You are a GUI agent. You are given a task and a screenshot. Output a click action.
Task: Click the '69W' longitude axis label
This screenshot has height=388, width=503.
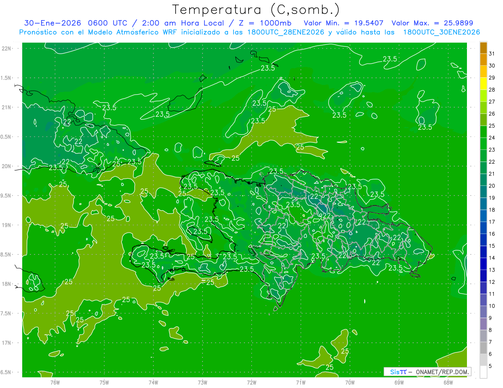click(399, 382)
